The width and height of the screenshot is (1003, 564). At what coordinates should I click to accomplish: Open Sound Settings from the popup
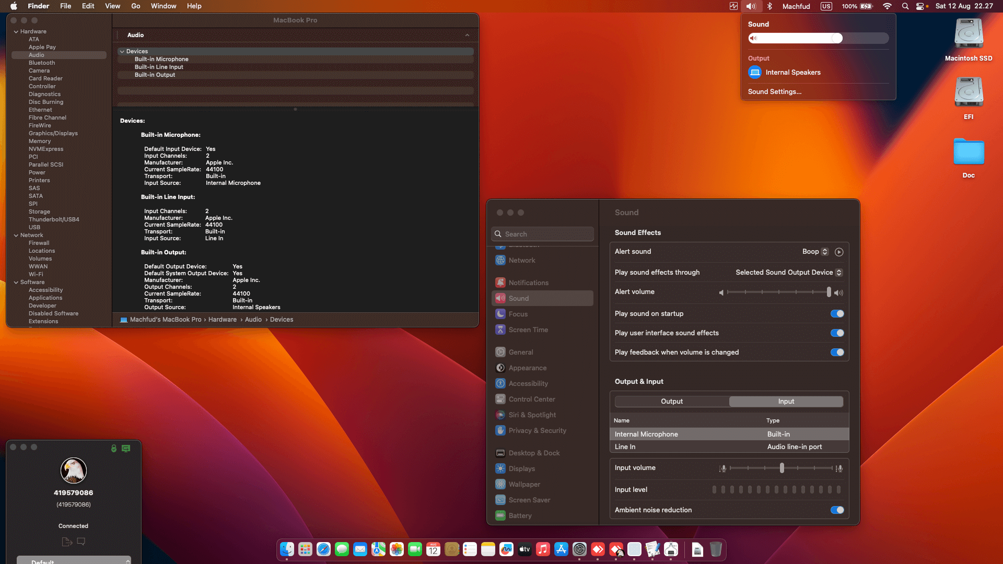[x=774, y=92]
